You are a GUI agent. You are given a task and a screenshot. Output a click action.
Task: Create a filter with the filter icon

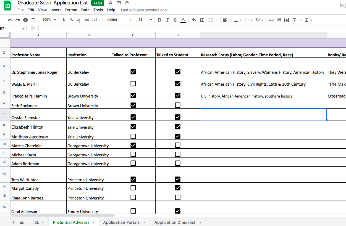(295, 20)
